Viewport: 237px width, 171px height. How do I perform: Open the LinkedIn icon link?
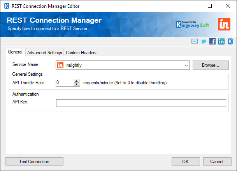click(221, 41)
